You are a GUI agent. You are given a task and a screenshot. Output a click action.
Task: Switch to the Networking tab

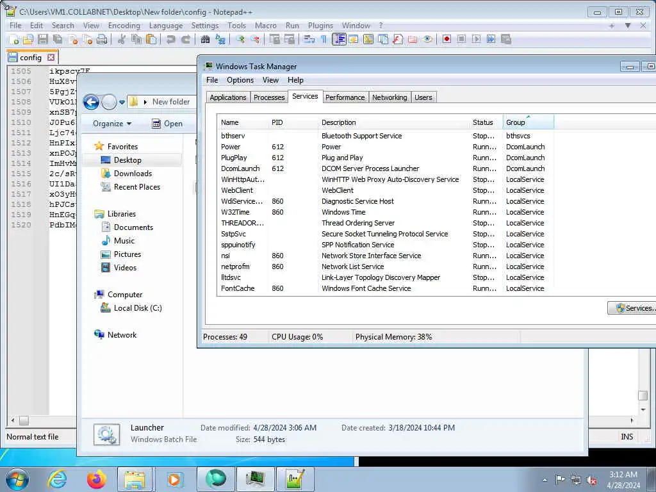[x=389, y=97]
